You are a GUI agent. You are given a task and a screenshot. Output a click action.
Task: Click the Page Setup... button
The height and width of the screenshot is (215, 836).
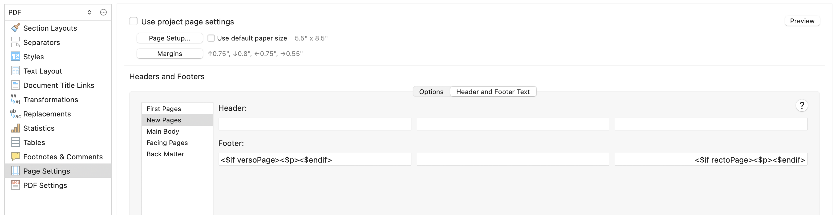click(x=170, y=38)
